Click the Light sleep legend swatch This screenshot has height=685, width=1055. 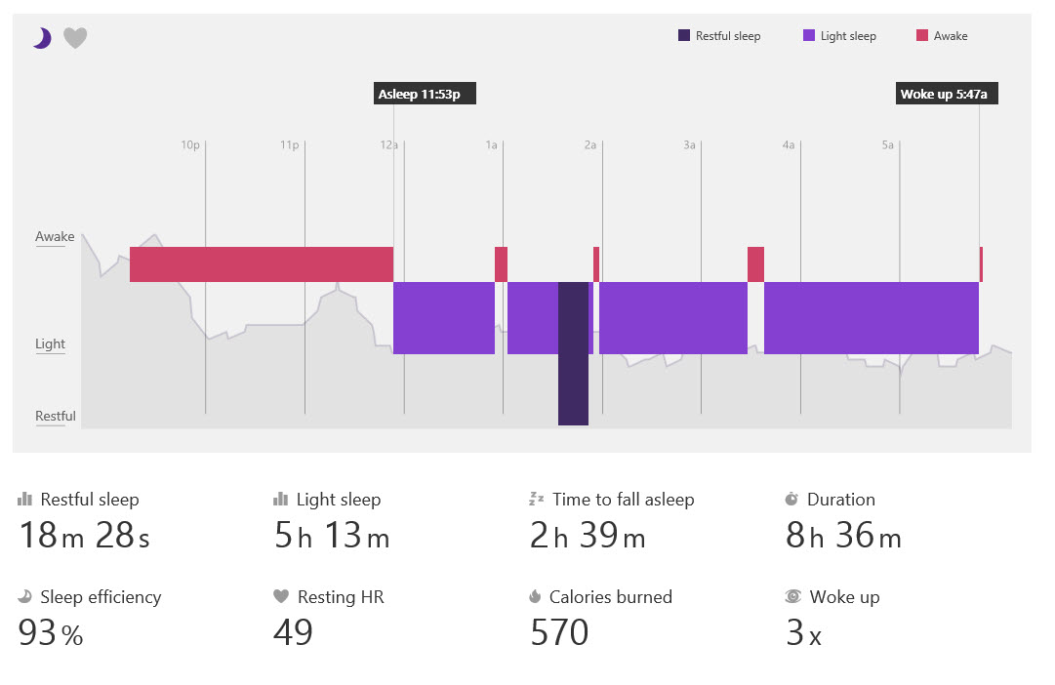pos(808,36)
